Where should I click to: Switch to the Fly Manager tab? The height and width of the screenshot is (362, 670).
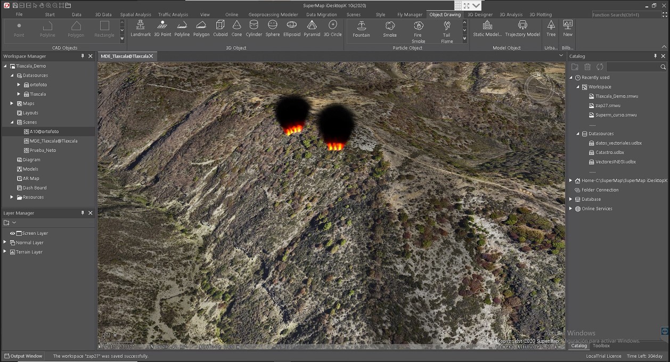(x=410, y=14)
